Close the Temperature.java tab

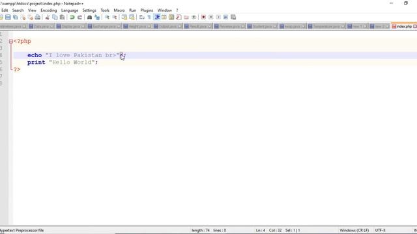pyautogui.click(x=343, y=27)
